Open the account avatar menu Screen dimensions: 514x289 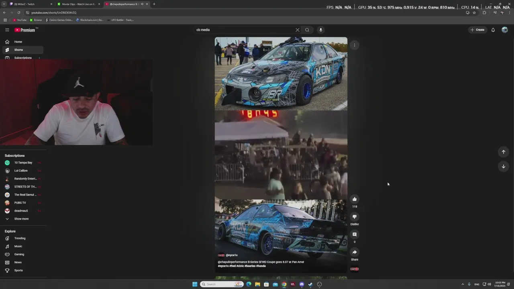[x=505, y=30]
